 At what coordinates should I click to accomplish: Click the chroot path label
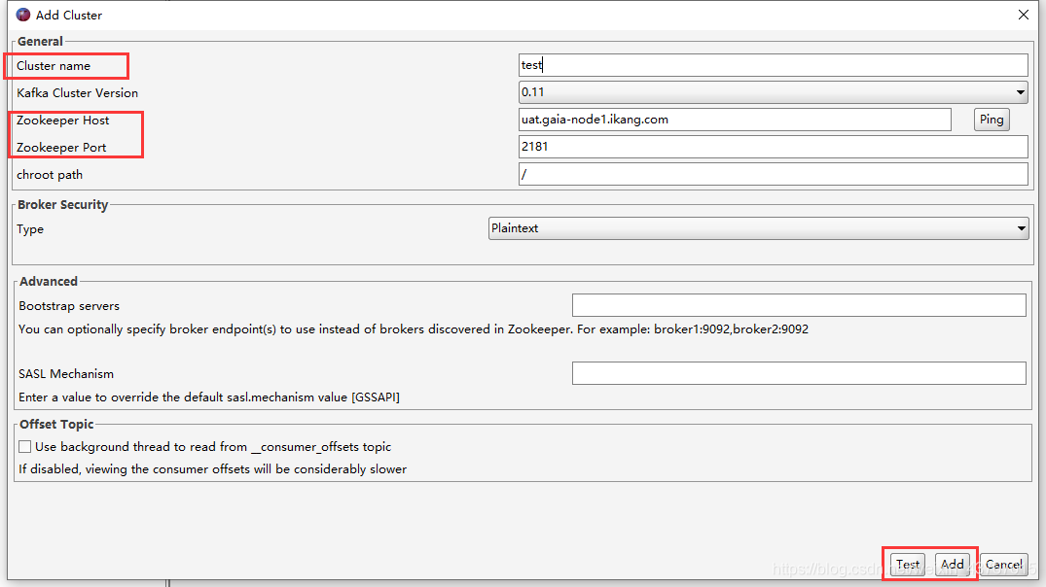click(x=50, y=175)
